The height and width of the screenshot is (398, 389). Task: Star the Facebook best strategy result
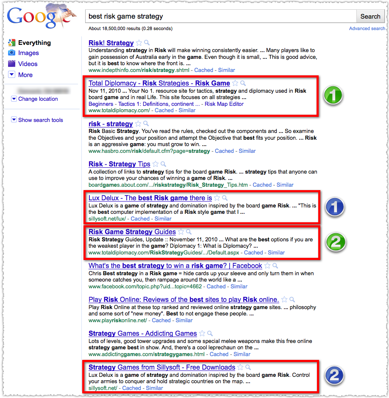[x=267, y=266]
